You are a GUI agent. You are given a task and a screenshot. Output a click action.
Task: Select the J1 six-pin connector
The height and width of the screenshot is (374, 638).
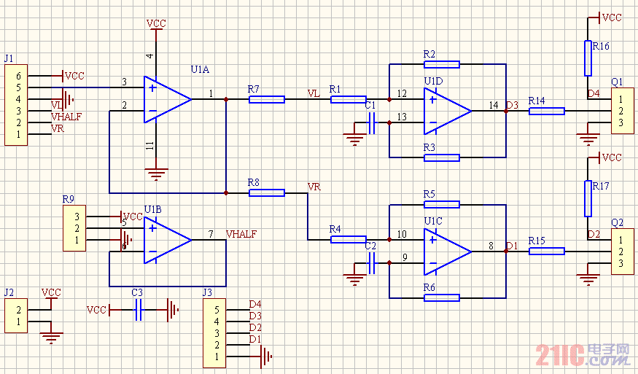point(16,105)
